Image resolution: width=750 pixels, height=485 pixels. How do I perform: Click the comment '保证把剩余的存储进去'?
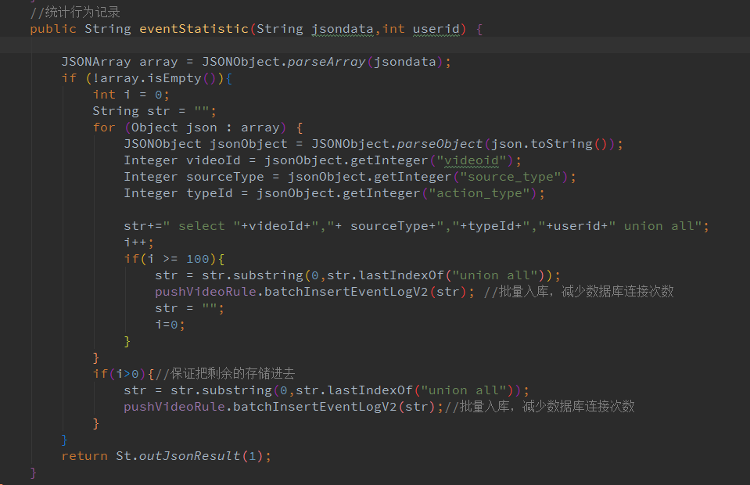click(232, 374)
